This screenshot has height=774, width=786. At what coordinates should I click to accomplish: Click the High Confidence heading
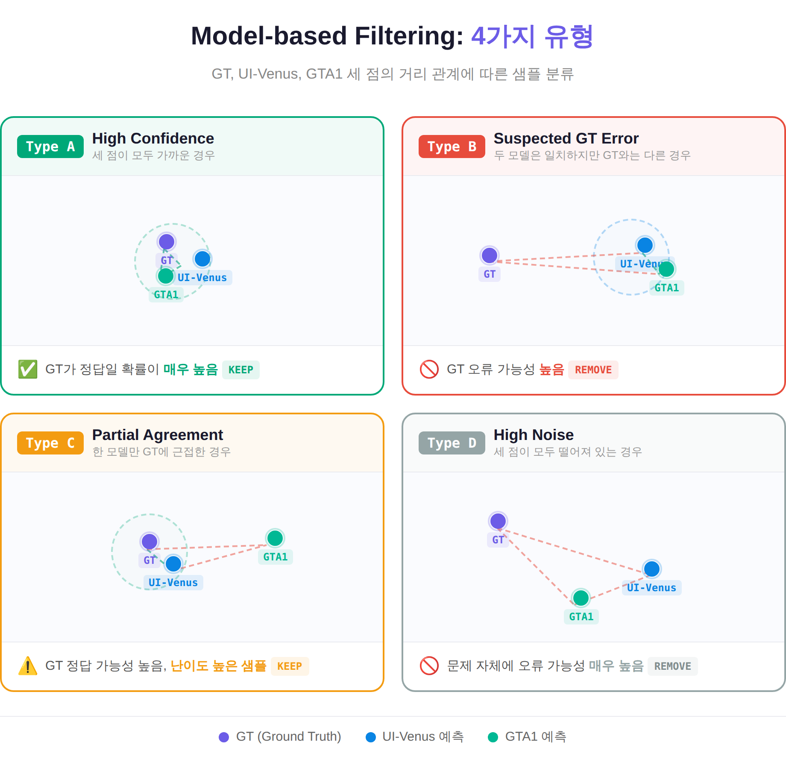click(x=153, y=138)
